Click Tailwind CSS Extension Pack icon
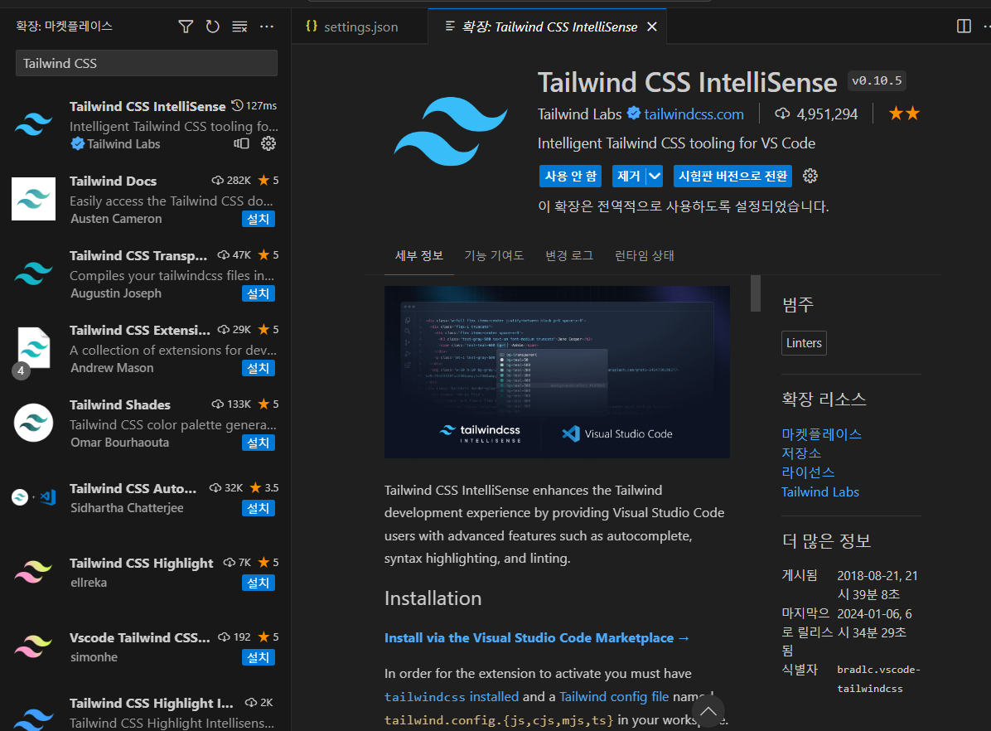This screenshot has height=731, width=991. tap(33, 348)
